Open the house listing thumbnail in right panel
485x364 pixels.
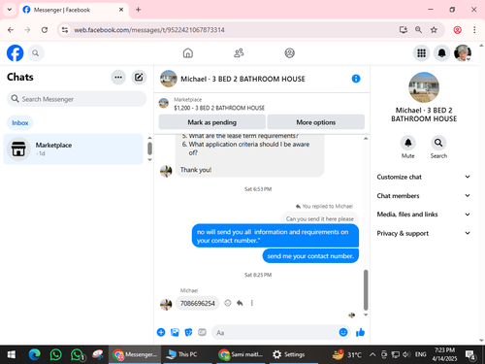[424, 87]
